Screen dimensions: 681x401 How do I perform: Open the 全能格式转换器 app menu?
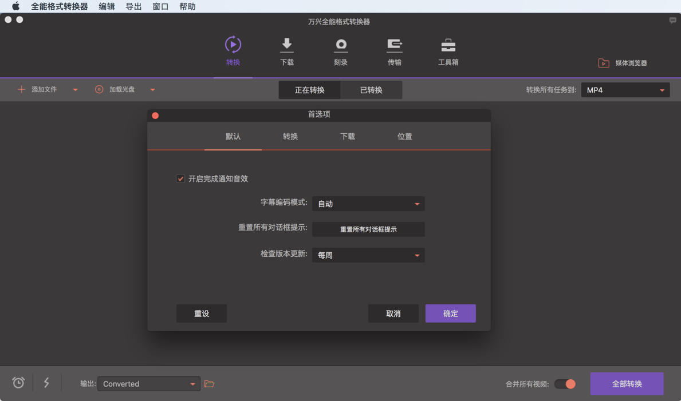click(x=60, y=6)
